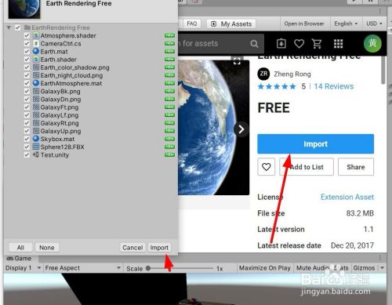This screenshot has height=305, width=392.
Task: Click the Test.unity scene icon
Action: click(36, 154)
